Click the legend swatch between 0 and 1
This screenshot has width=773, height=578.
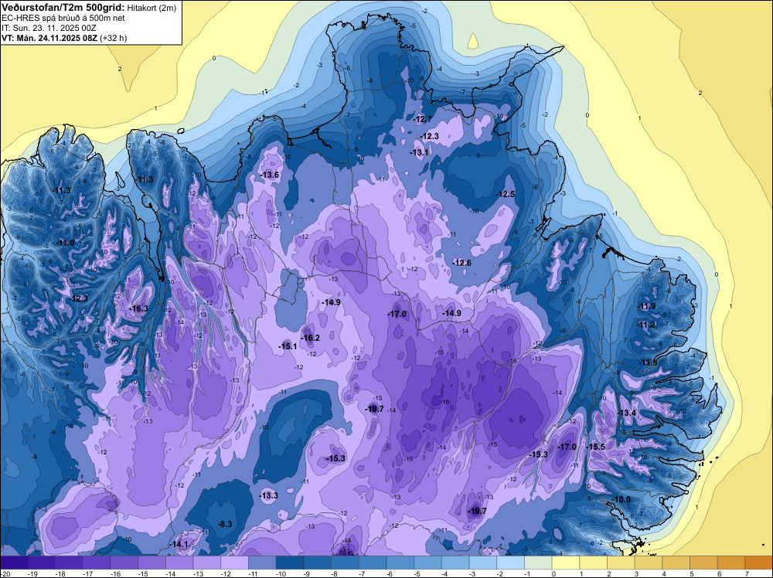pyautogui.click(x=566, y=563)
